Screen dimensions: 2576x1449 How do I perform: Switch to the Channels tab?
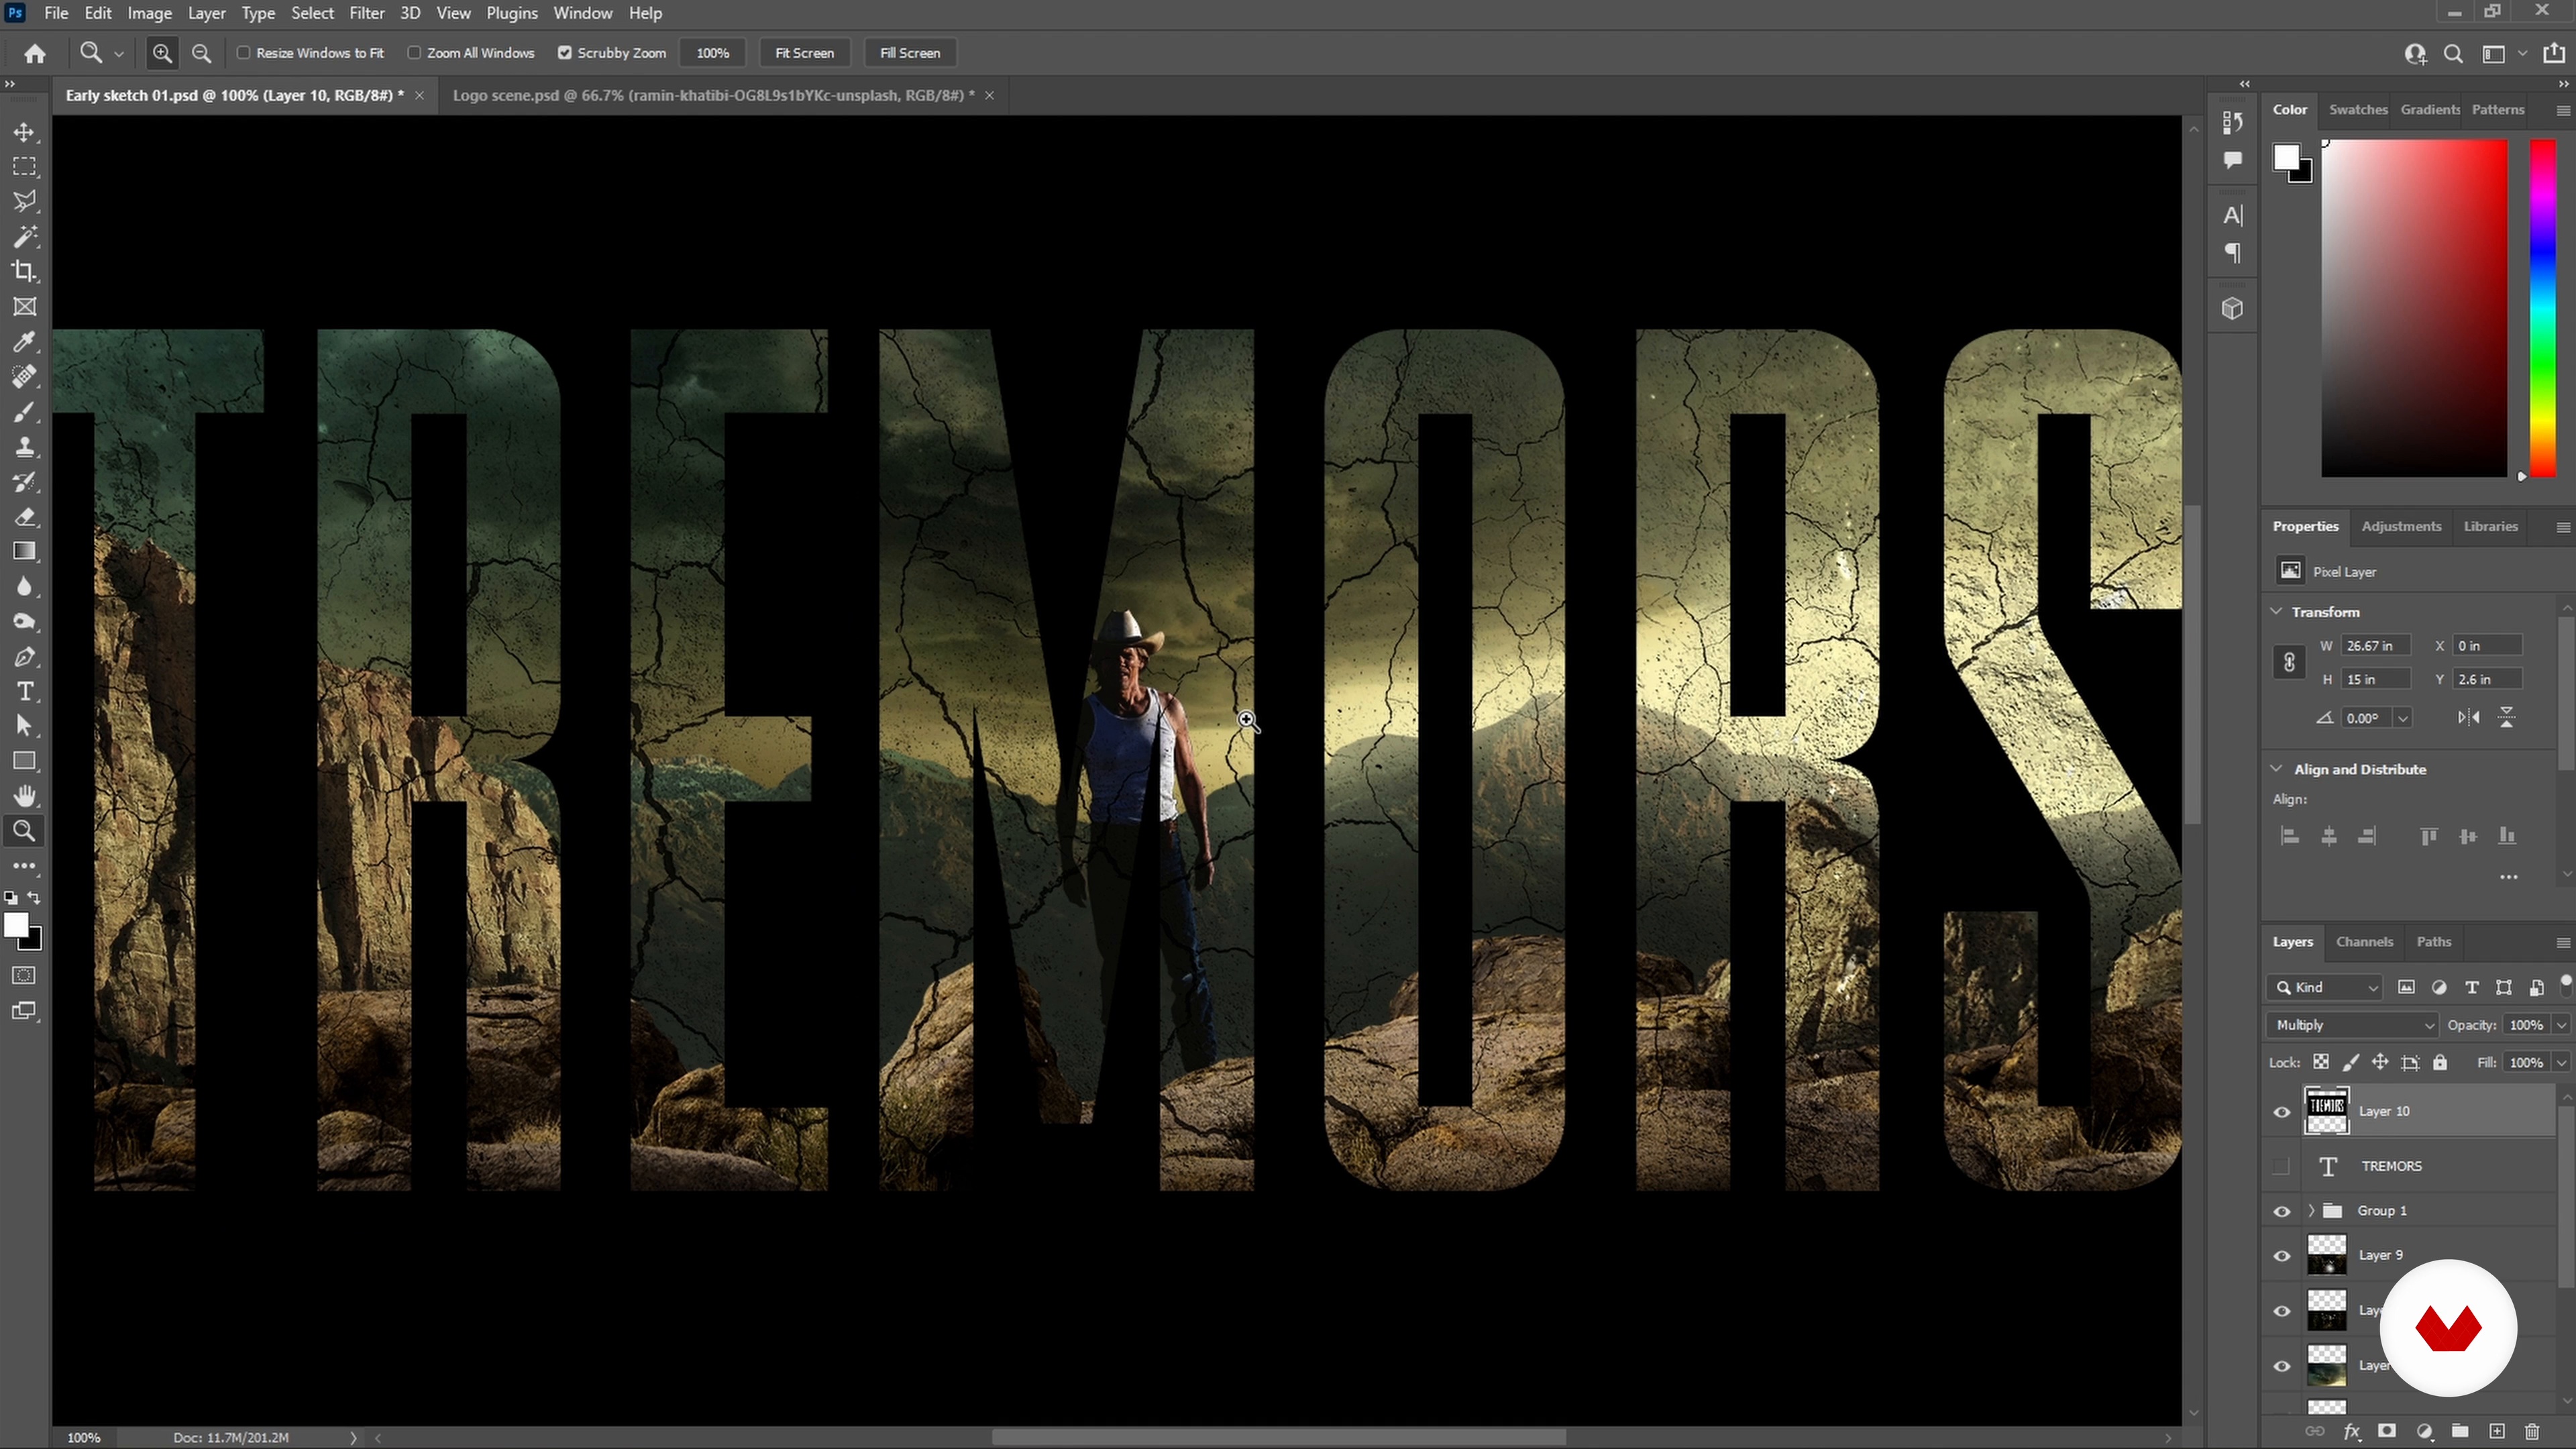(x=2364, y=941)
